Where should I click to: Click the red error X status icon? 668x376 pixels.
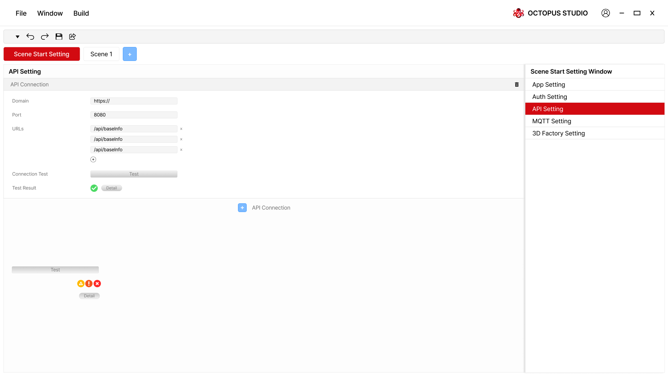pos(97,284)
